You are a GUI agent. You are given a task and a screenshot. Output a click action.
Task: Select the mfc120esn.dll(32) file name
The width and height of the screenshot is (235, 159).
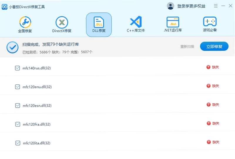click(37, 106)
